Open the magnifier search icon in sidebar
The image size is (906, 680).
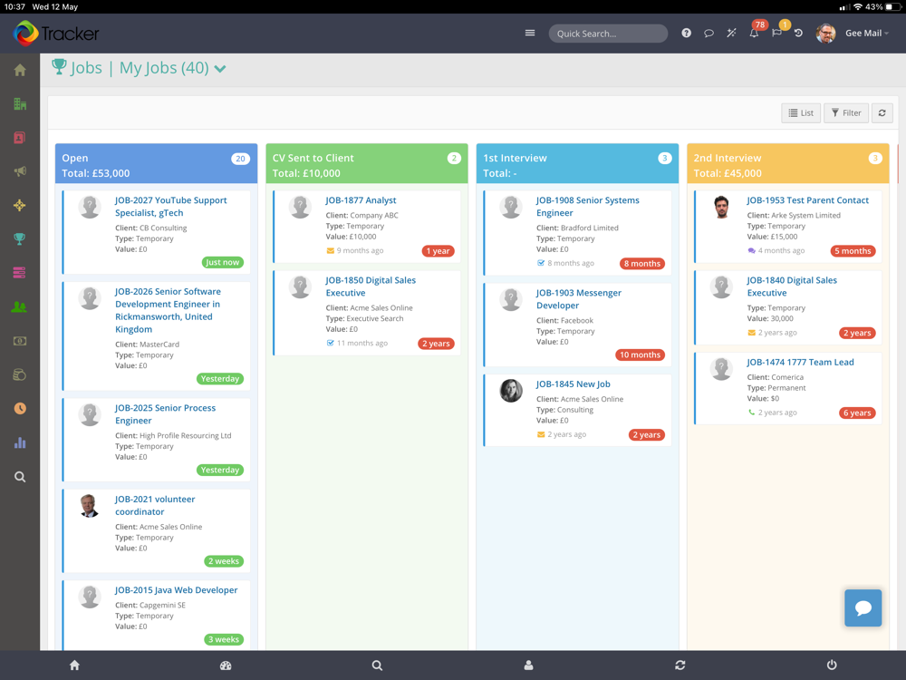[20, 477]
